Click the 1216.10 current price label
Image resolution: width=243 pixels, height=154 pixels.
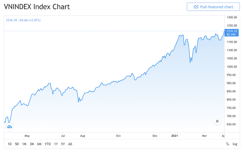click(233, 31)
